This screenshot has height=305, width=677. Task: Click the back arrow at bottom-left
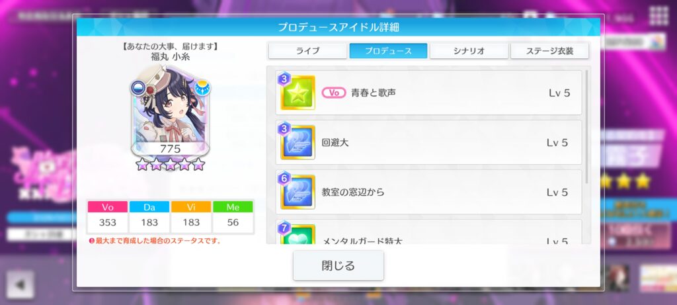(20, 284)
